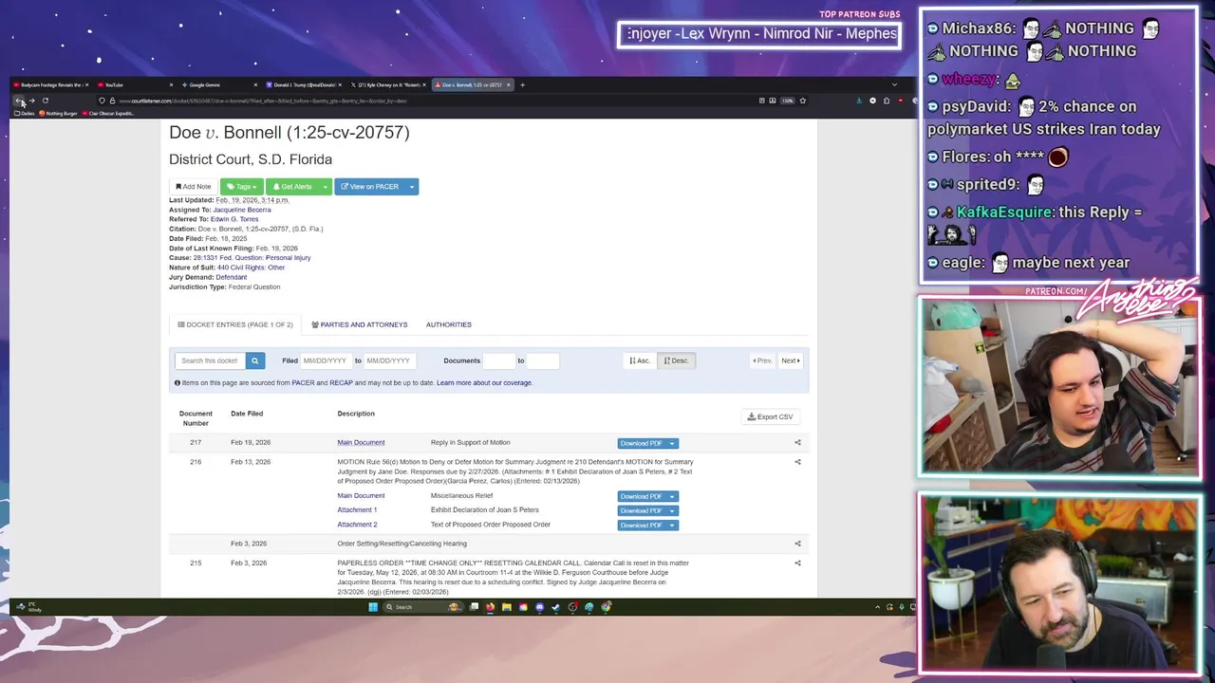Switch to the Donald J. Trump tab

pos(304,84)
